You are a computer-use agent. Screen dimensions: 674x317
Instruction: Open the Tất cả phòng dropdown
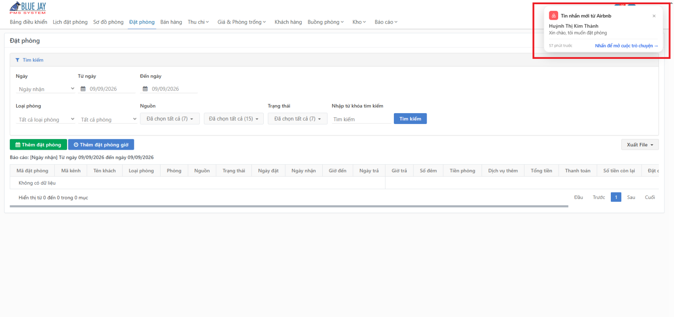pos(108,119)
